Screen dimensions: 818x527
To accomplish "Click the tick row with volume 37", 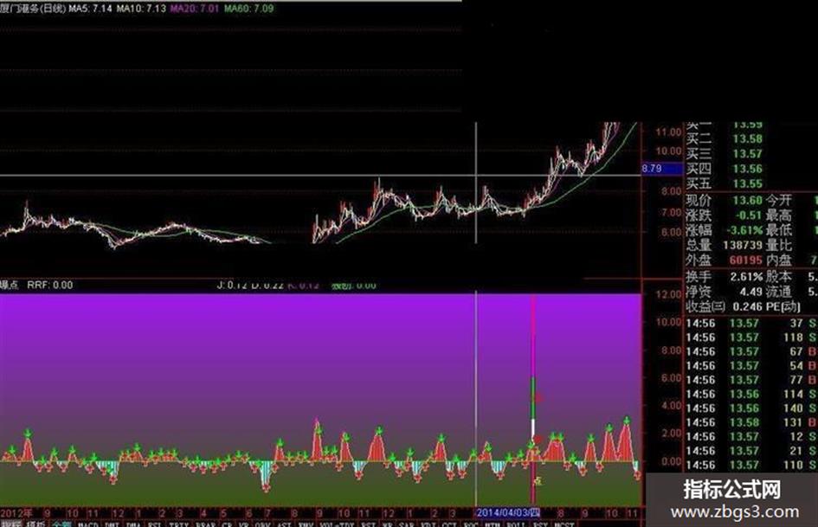I will click(x=751, y=324).
